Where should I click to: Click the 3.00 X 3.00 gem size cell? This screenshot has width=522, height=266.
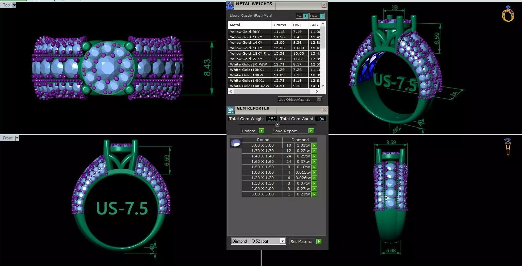[x=263, y=145]
